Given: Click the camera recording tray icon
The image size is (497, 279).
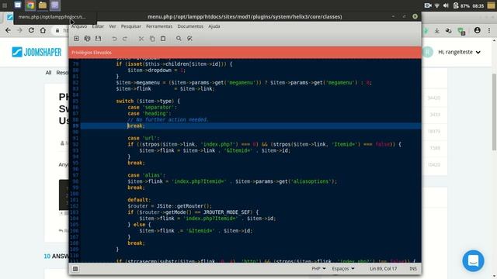Looking at the screenshot, I should 428,5.
